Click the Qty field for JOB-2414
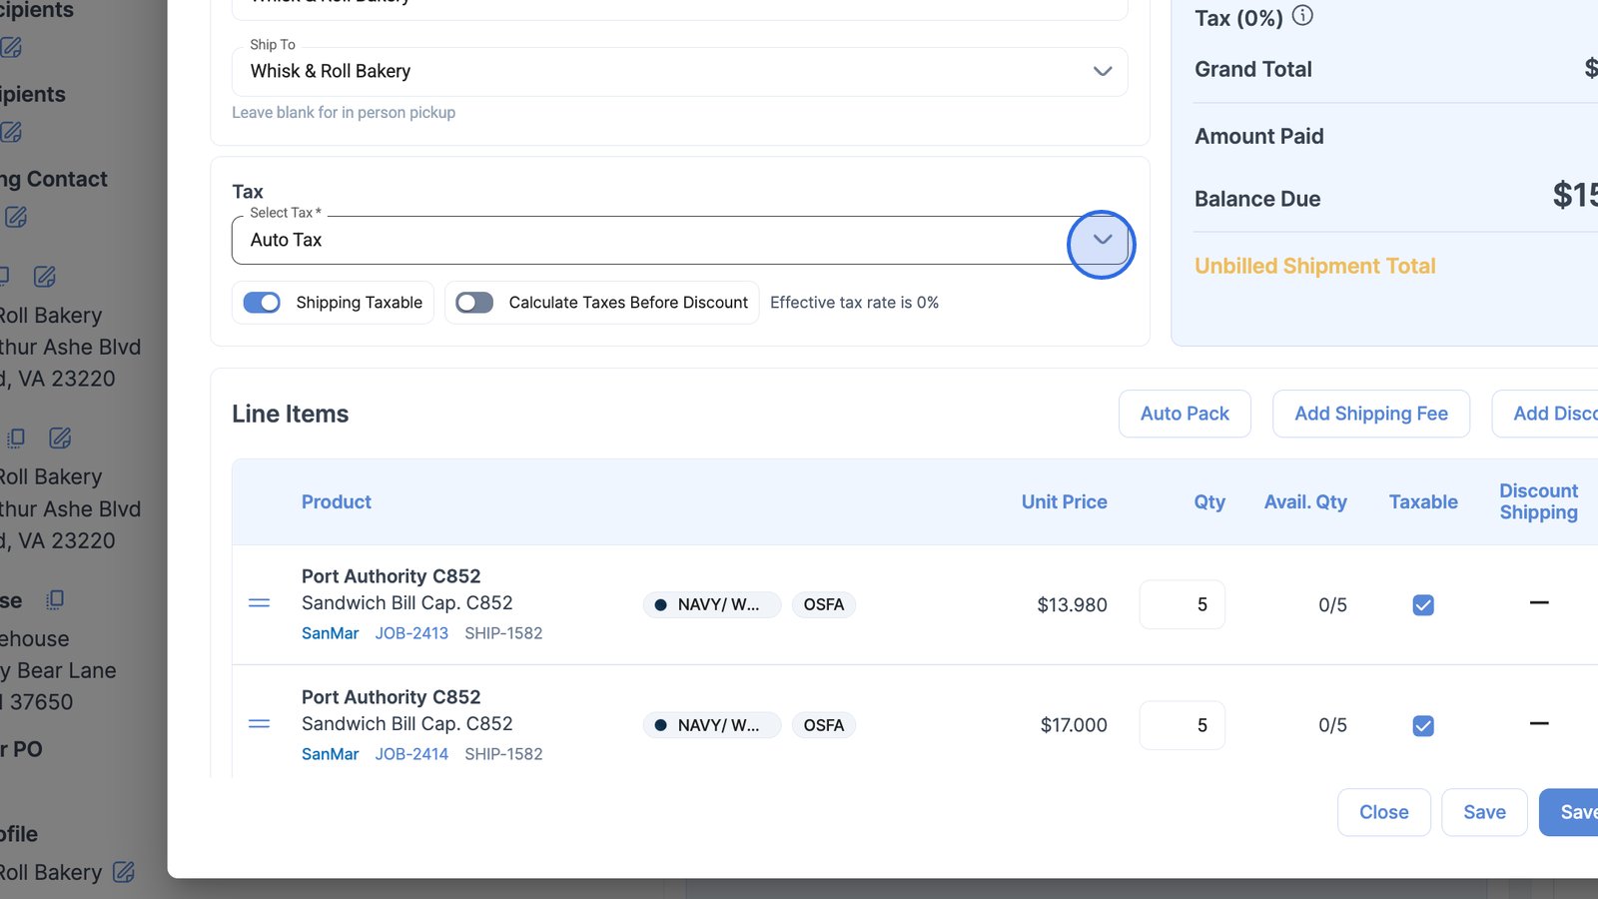 click(1183, 726)
